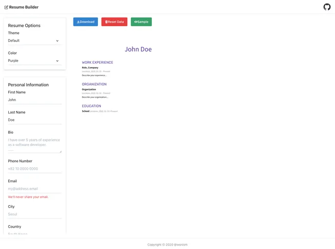Click the Last Name field containing Doe

(x=35, y=120)
